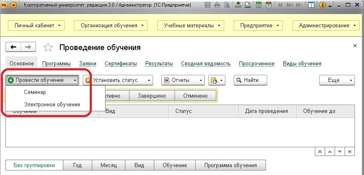Click the print preview icon
364x175 pixels.
click(x=227, y=5)
